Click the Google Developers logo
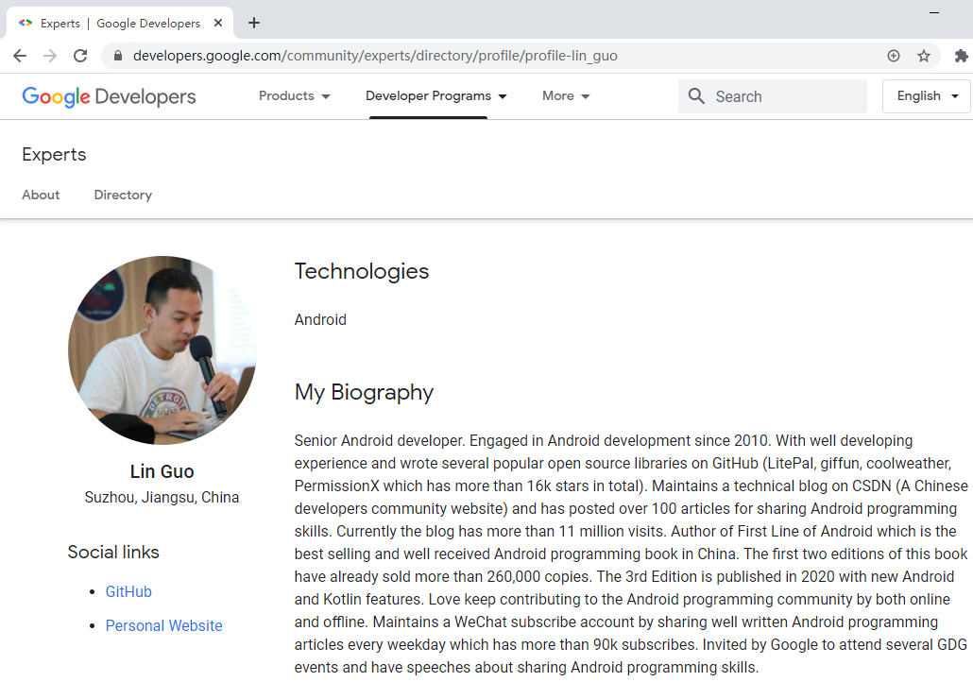Image resolution: width=973 pixels, height=682 pixels. tap(110, 96)
